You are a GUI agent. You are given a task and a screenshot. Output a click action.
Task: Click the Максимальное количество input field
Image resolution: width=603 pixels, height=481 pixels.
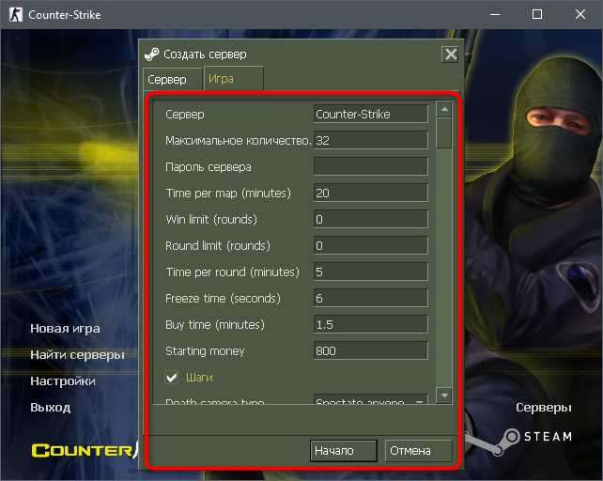[x=371, y=140]
